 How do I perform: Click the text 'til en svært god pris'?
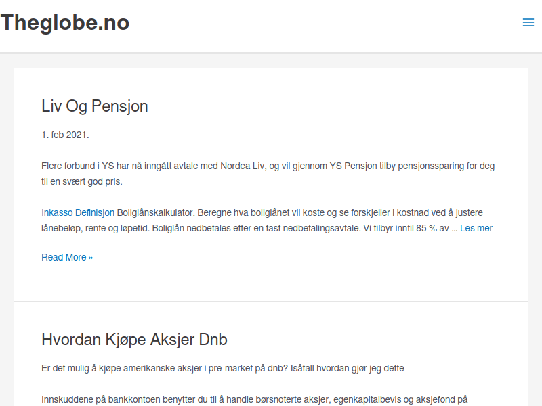click(x=81, y=182)
